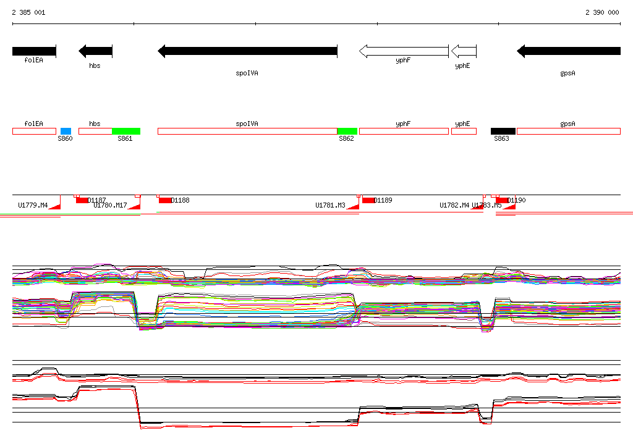Viewport: 633px width, 441px height.
Task: Click the yphE label under the white arrow
Action: (462, 65)
